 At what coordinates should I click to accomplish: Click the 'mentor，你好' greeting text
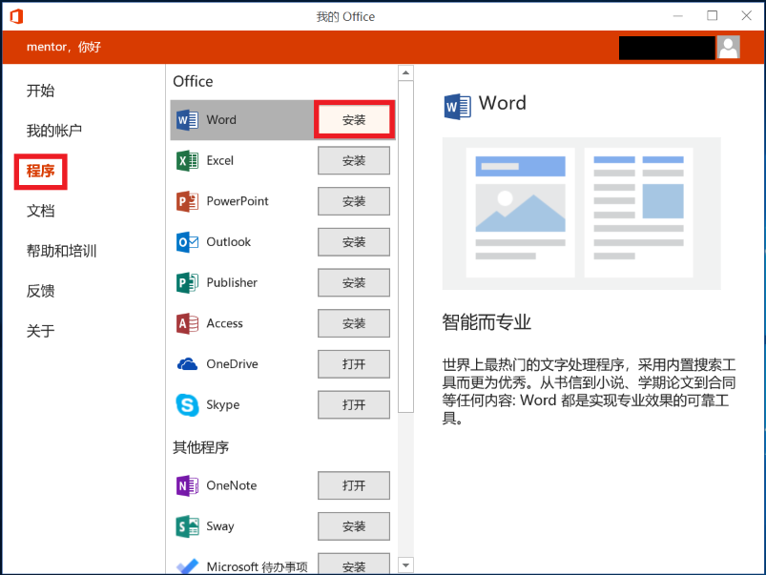[x=64, y=47]
